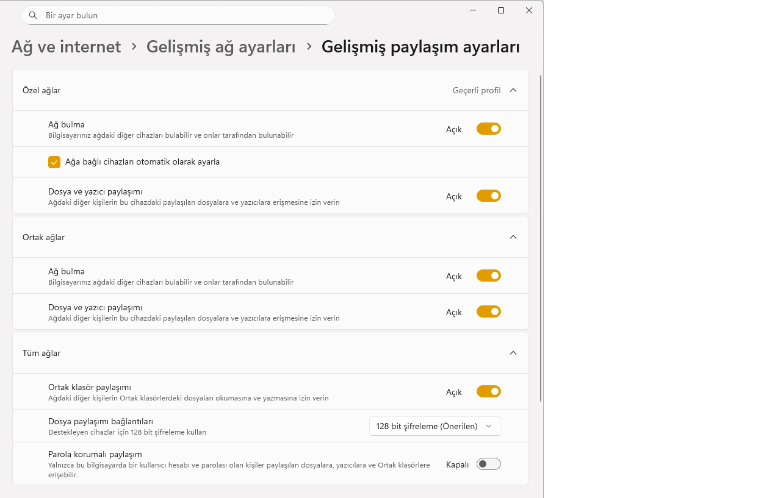Uncheck 'Ağa bağlı cihazları otomatik olarak ayarla'
The image size is (775, 498).
(54, 162)
